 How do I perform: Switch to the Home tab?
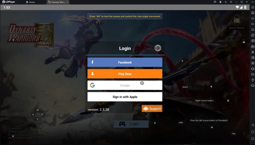click(x=31, y=2)
